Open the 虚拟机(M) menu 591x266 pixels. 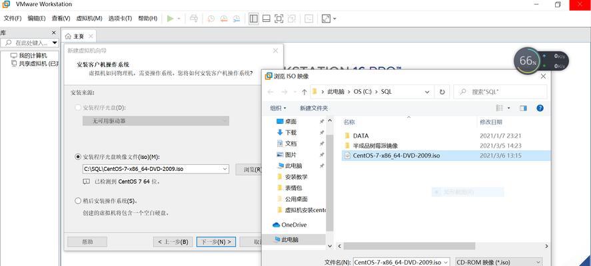click(89, 18)
